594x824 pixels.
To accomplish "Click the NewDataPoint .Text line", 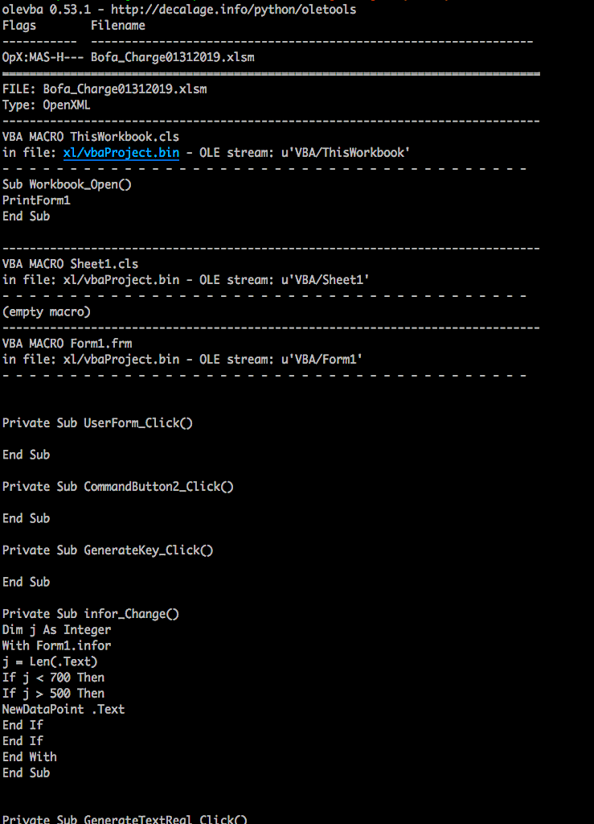I will [63, 709].
